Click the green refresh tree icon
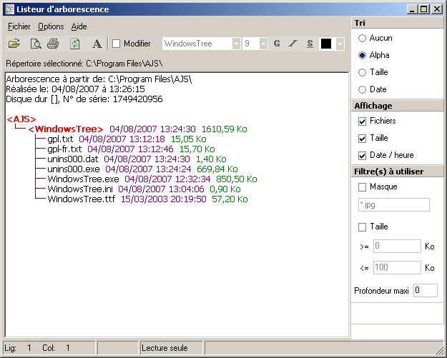 tap(74, 44)
